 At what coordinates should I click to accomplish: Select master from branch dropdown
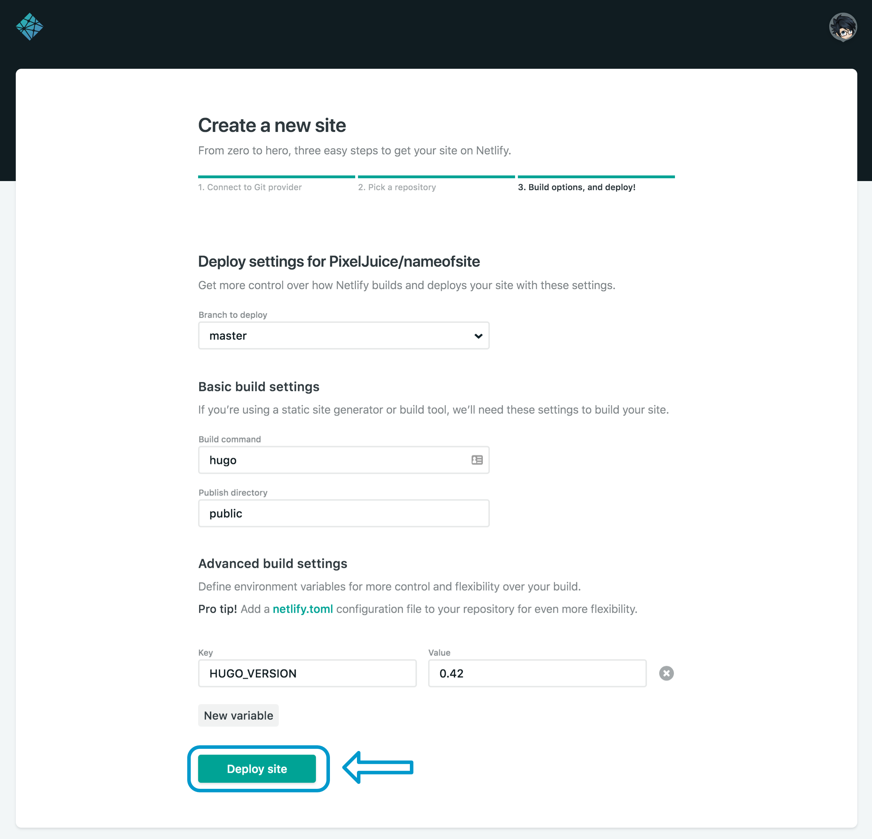pos(343,335)
